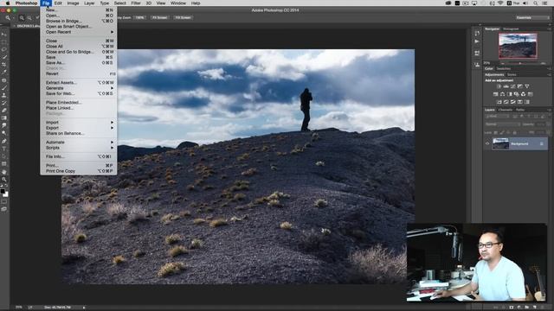Click the Navigator preview thumbnail

pos(518,46)
